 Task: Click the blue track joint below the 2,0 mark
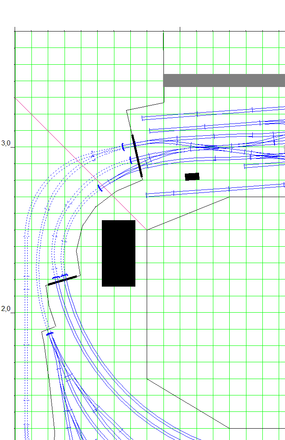50,333
